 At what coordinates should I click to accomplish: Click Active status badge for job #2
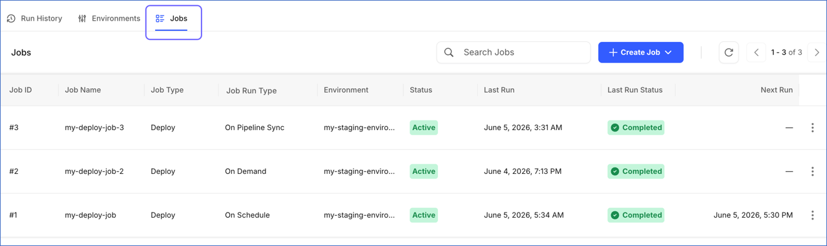coord(424,171)
